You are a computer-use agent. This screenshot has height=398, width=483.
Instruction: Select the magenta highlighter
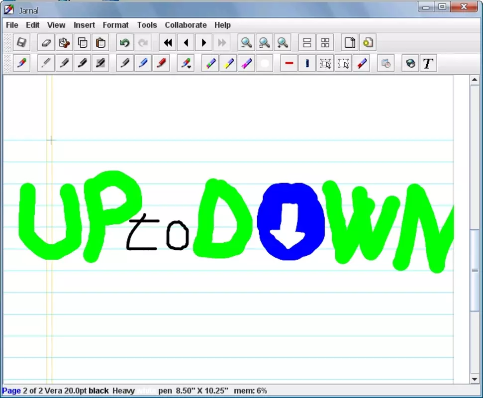pos(246,64)
